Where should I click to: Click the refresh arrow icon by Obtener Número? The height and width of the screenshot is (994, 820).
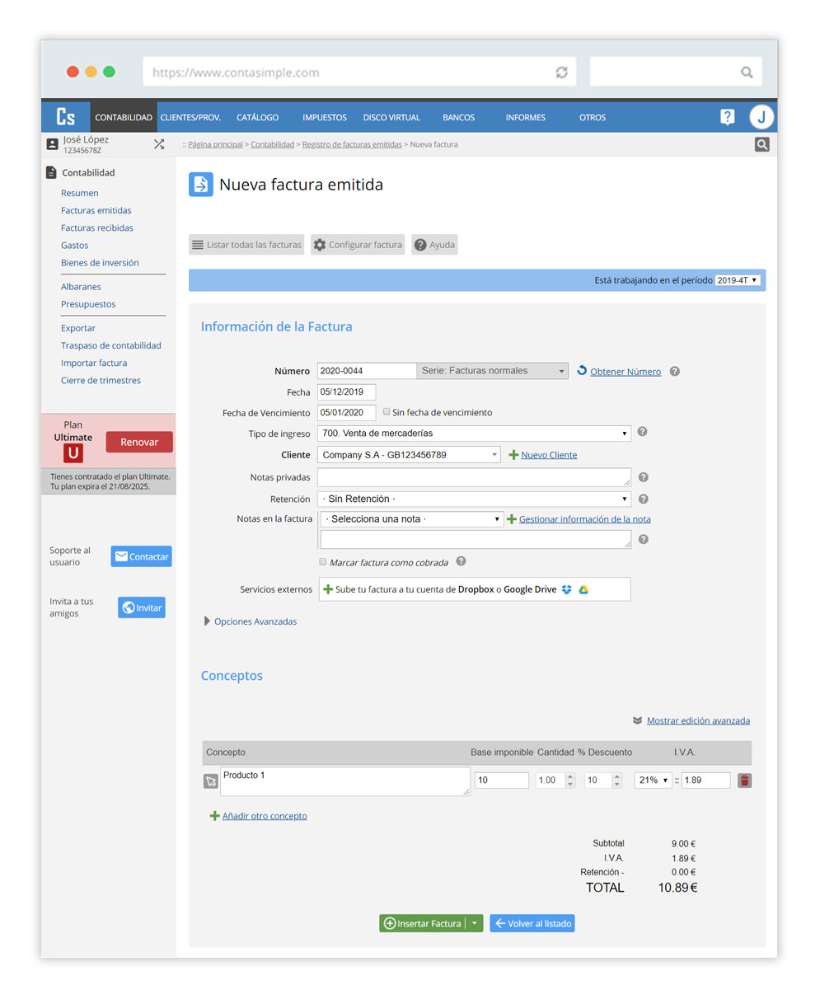click(x=582, y=371)
